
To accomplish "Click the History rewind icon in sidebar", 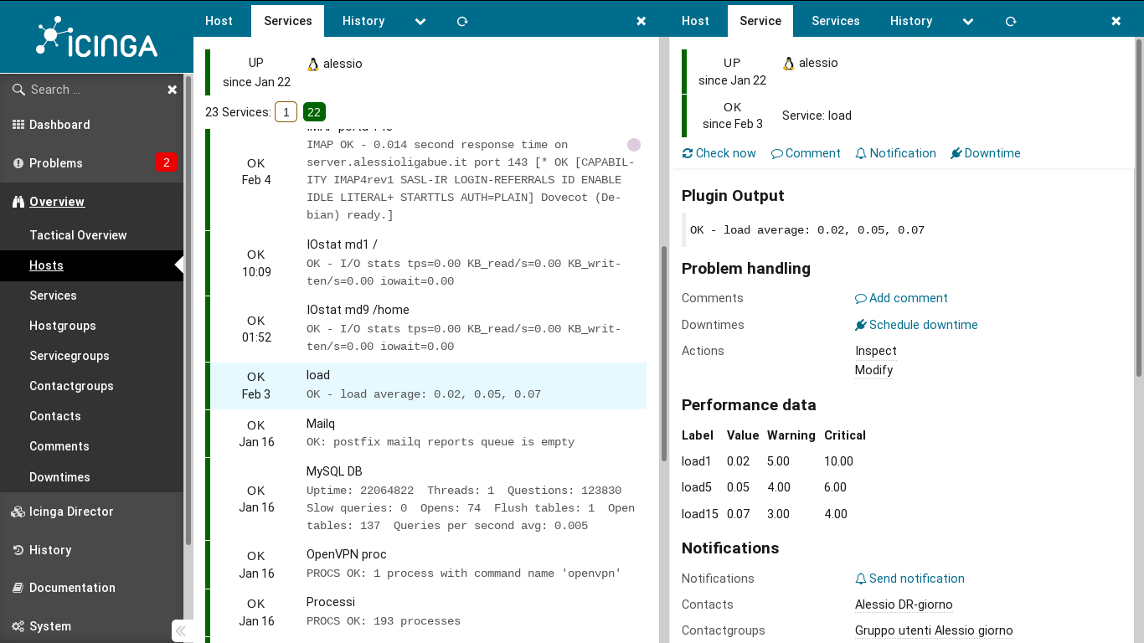I will coord(18,550).
